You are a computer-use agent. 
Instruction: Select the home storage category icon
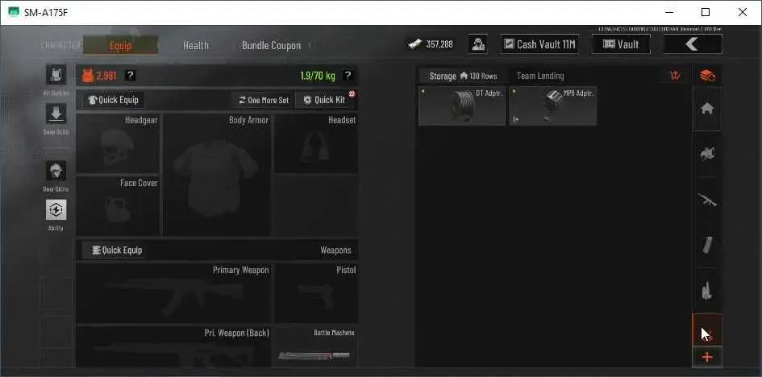[707, 109]
